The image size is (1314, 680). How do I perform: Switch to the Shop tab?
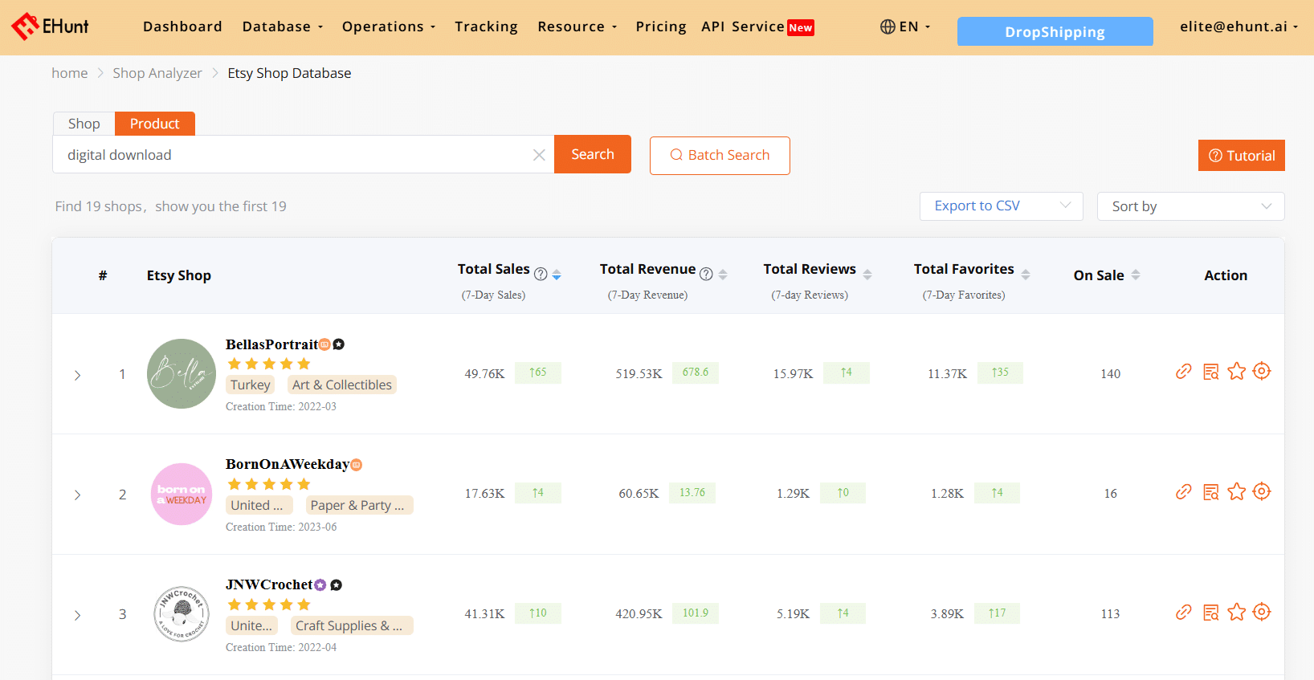click(84, 124)
